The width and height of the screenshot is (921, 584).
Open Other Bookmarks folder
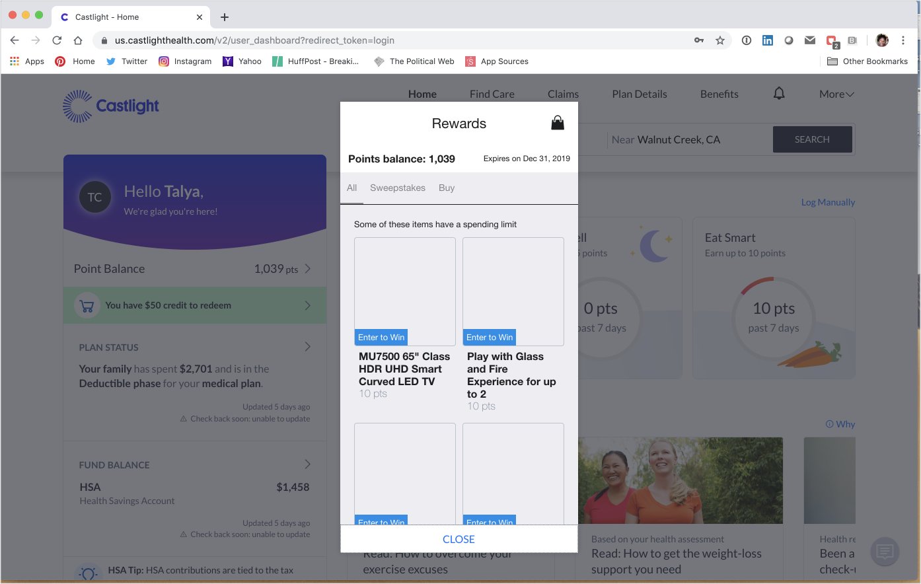point(867,61)
